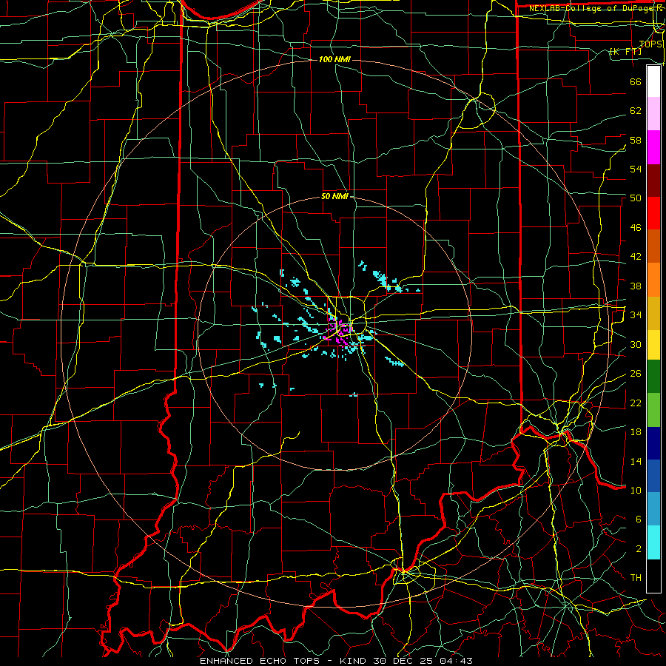Click the '62' legend value
The height and width of the screenshot is (666, 666).
pyautogui.click(x=636, y=111)
